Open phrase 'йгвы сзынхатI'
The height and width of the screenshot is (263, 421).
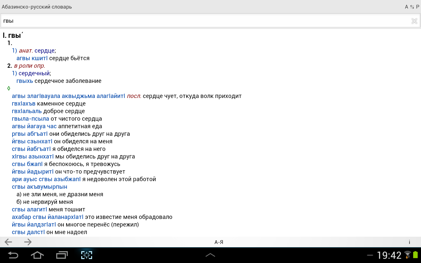[32, 141]
